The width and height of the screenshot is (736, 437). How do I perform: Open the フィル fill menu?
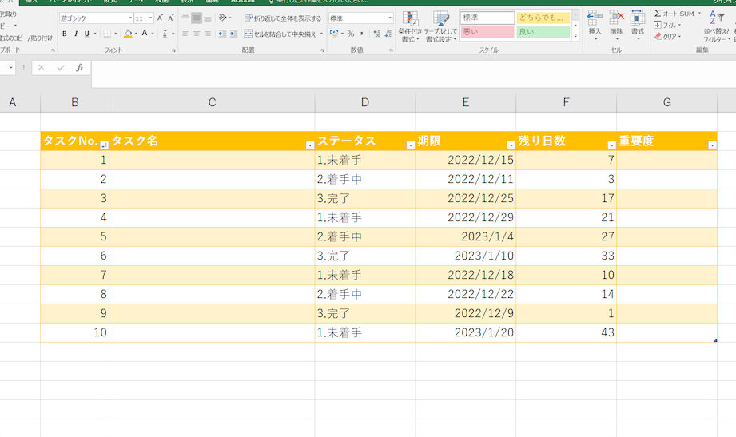[666, 25]
